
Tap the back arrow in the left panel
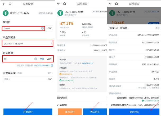pyautogui.click(x=5, y=4)
